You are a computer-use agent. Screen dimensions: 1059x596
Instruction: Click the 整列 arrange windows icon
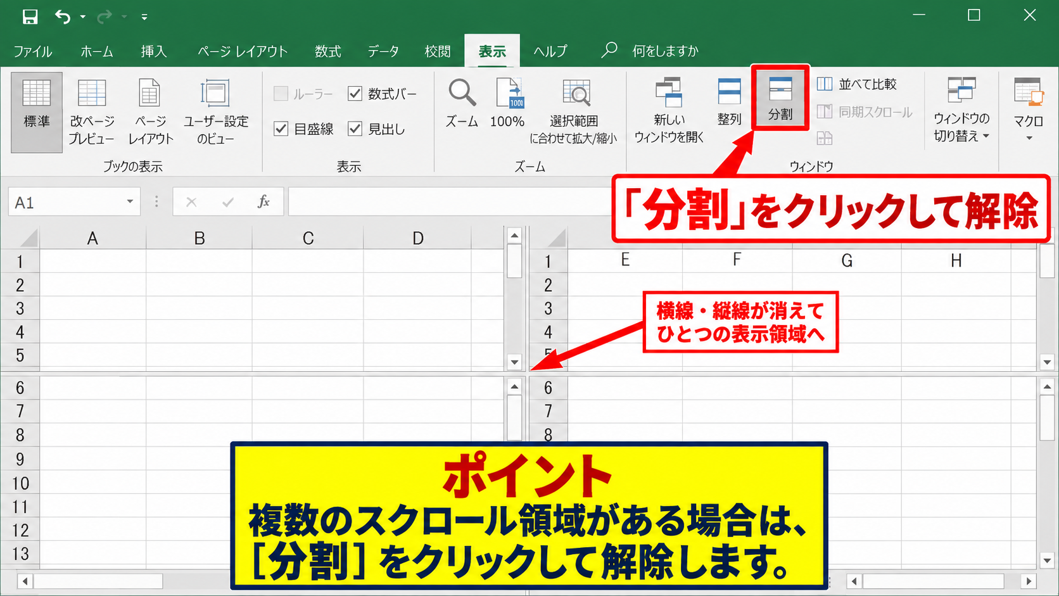click(729, 103)
